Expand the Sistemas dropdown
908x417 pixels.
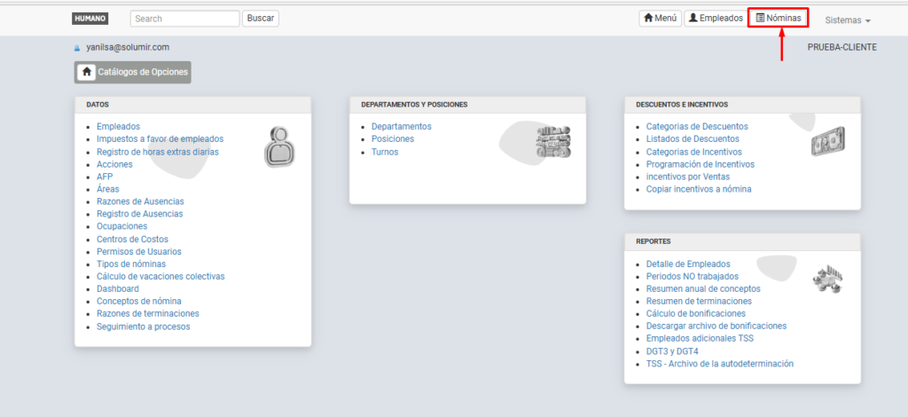pos(848,20)
